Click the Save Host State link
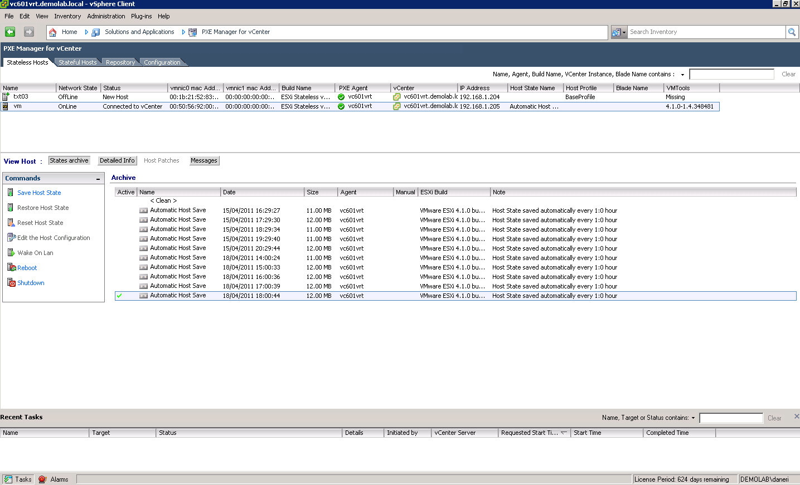The width and height of the screenshot is (800, 485). (39, 193)
